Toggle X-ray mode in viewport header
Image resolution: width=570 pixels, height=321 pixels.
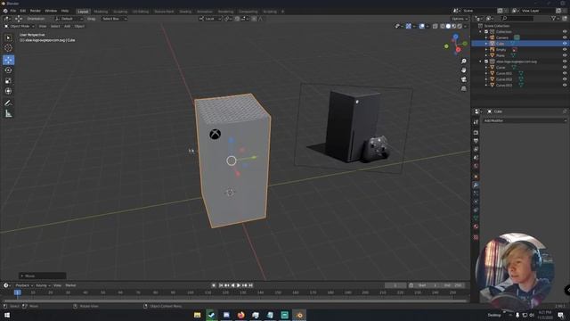click(x=436, y=26)
